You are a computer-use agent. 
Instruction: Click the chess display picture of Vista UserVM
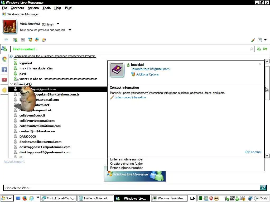click(10, 27)
